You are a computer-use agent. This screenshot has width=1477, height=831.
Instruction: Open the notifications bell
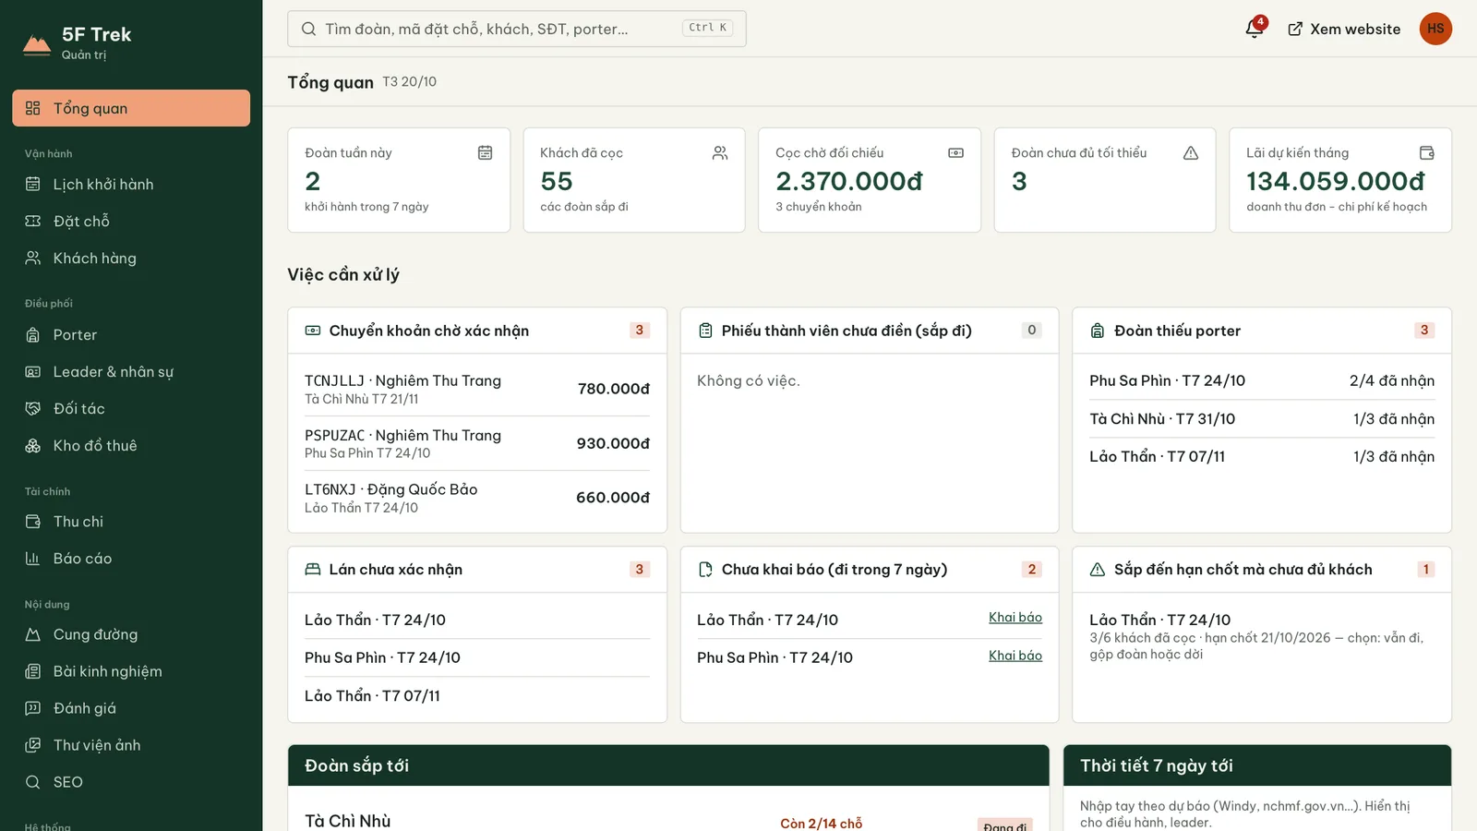1255,29
